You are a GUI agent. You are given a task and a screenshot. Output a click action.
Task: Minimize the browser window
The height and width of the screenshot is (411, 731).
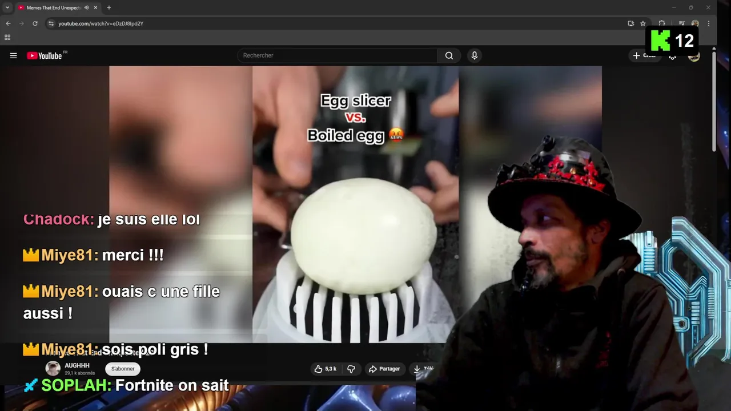point(674,7)
